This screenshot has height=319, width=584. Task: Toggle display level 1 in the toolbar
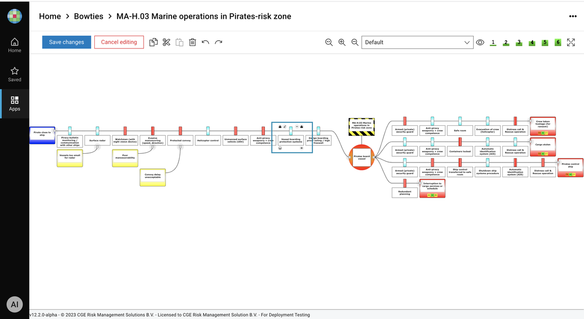[x=493, y=43]
